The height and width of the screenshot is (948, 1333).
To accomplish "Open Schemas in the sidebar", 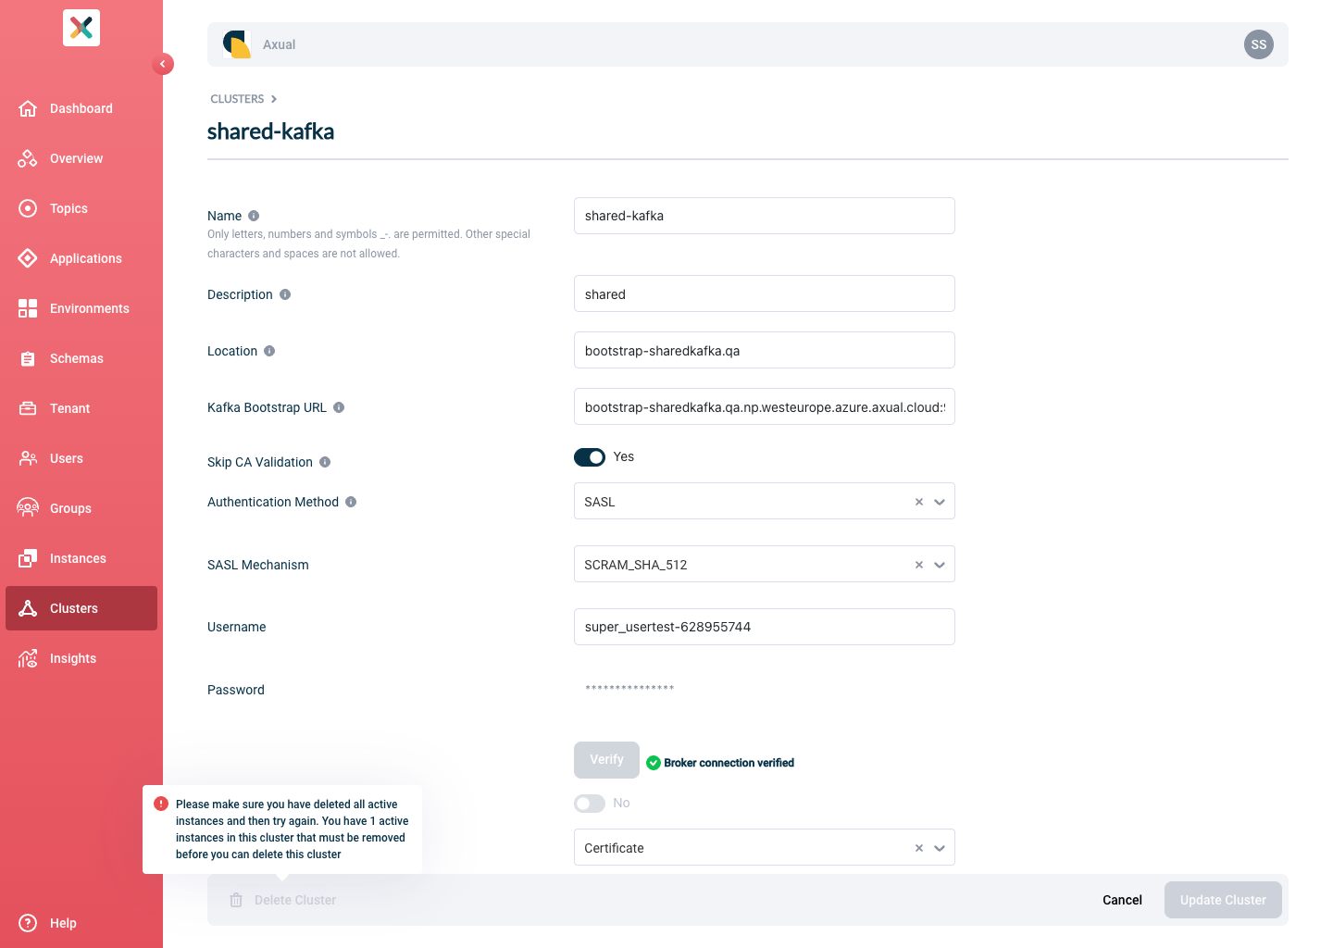I will (x=81, y=358).
